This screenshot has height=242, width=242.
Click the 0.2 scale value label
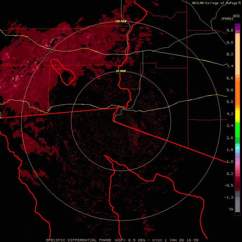230,174
